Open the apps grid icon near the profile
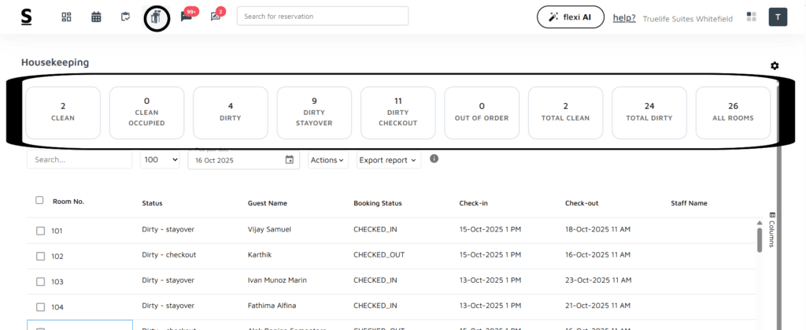The image size is (806, 330). 752,17
